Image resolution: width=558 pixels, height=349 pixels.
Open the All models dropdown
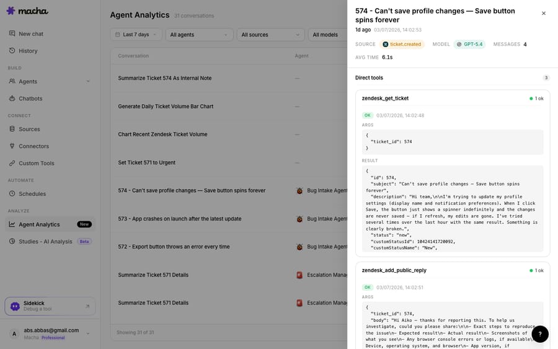[x=327, y=35]
